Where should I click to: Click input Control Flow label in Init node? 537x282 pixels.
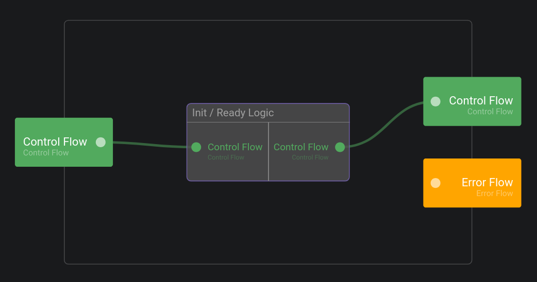pos(235,147)
